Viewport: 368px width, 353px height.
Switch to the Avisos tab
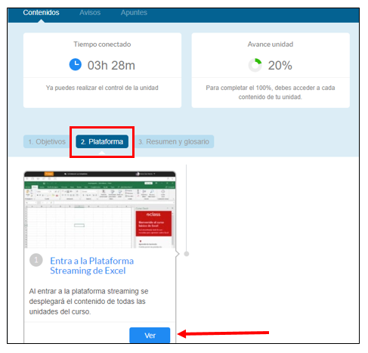90,13
